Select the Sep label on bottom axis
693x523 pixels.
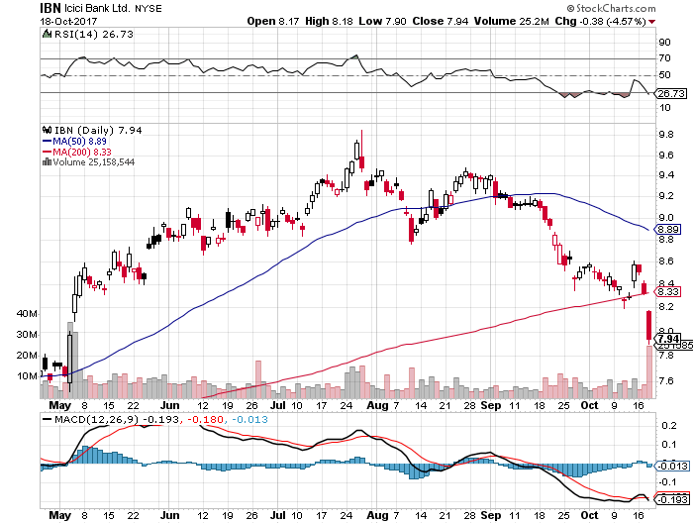point(492,516)
